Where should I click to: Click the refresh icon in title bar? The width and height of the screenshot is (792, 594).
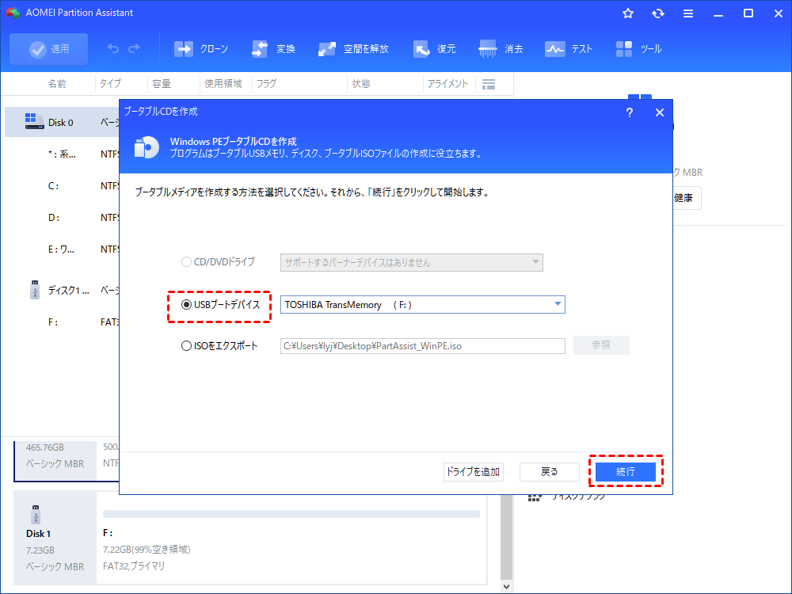(657, 13)
